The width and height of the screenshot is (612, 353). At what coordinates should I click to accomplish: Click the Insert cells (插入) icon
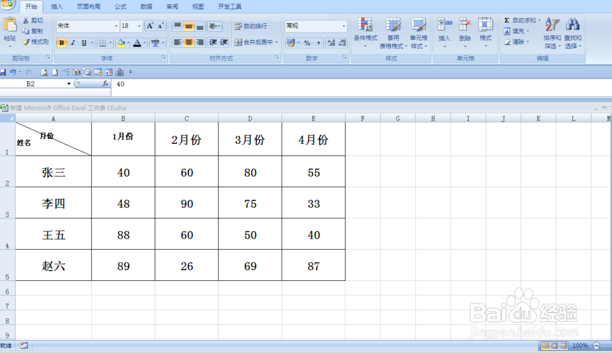[x=444, y=24]
